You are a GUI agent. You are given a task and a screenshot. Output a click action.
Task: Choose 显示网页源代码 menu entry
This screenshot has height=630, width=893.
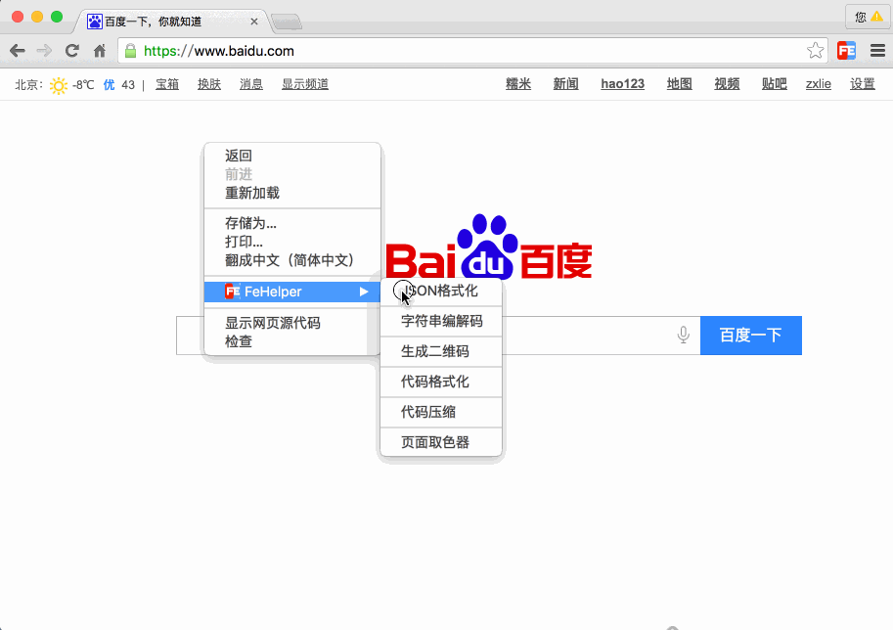point(292,323)
